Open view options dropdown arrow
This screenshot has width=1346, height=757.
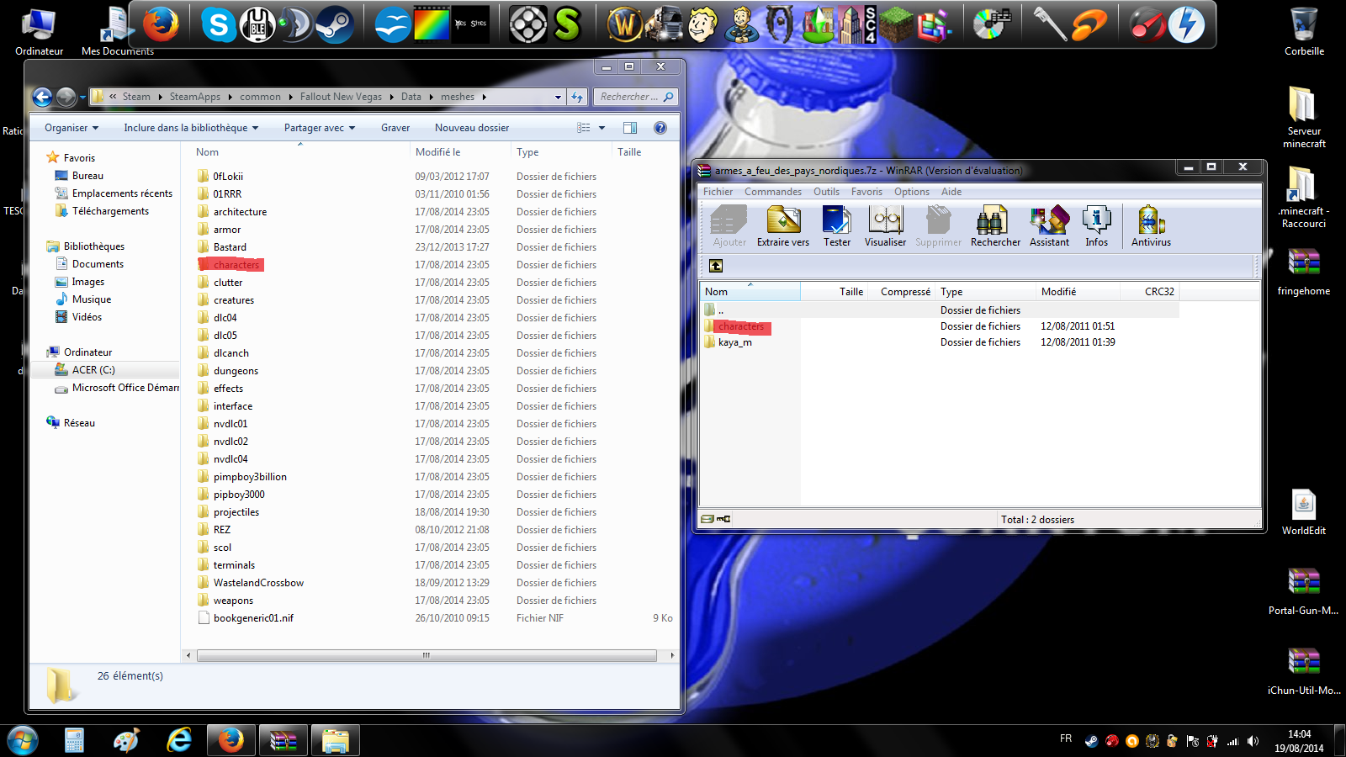click(x=601, y=128)
